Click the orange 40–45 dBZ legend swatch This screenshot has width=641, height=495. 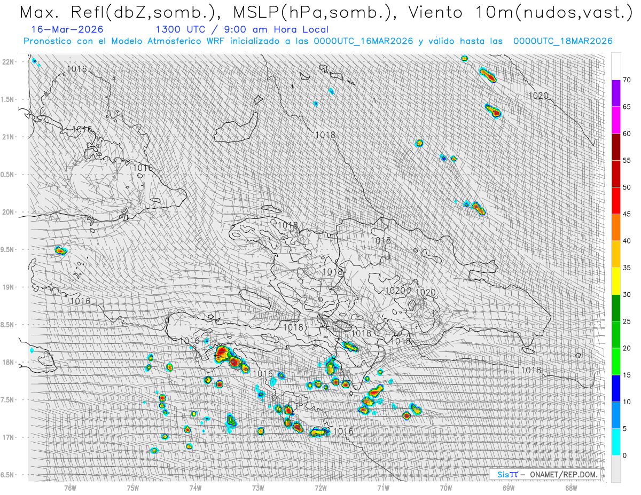pos(616,227)
